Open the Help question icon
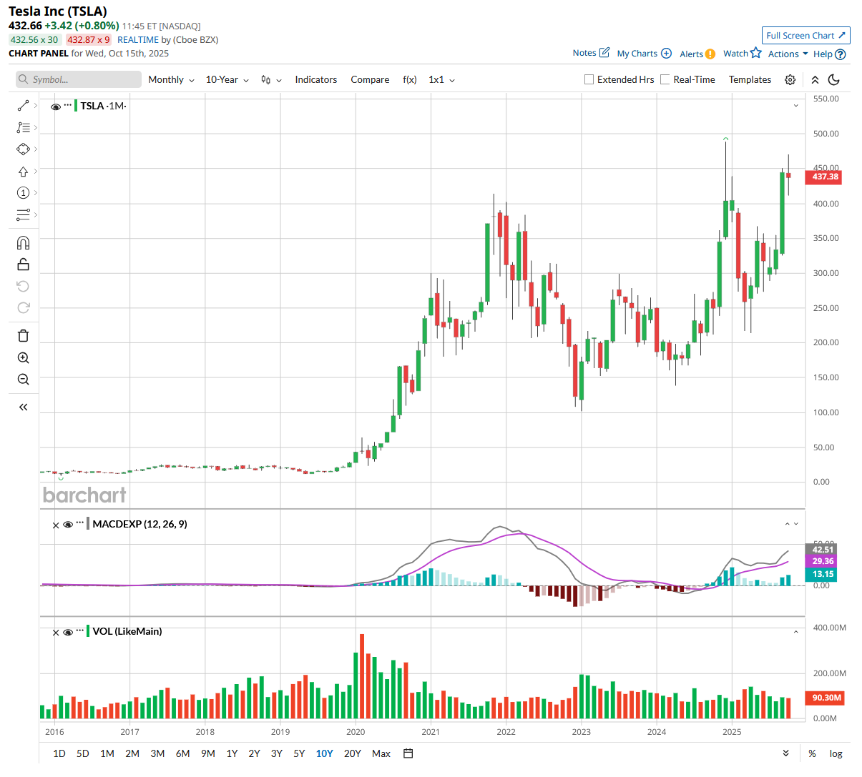This screenshot has width=862, height=777. point(841,54)
